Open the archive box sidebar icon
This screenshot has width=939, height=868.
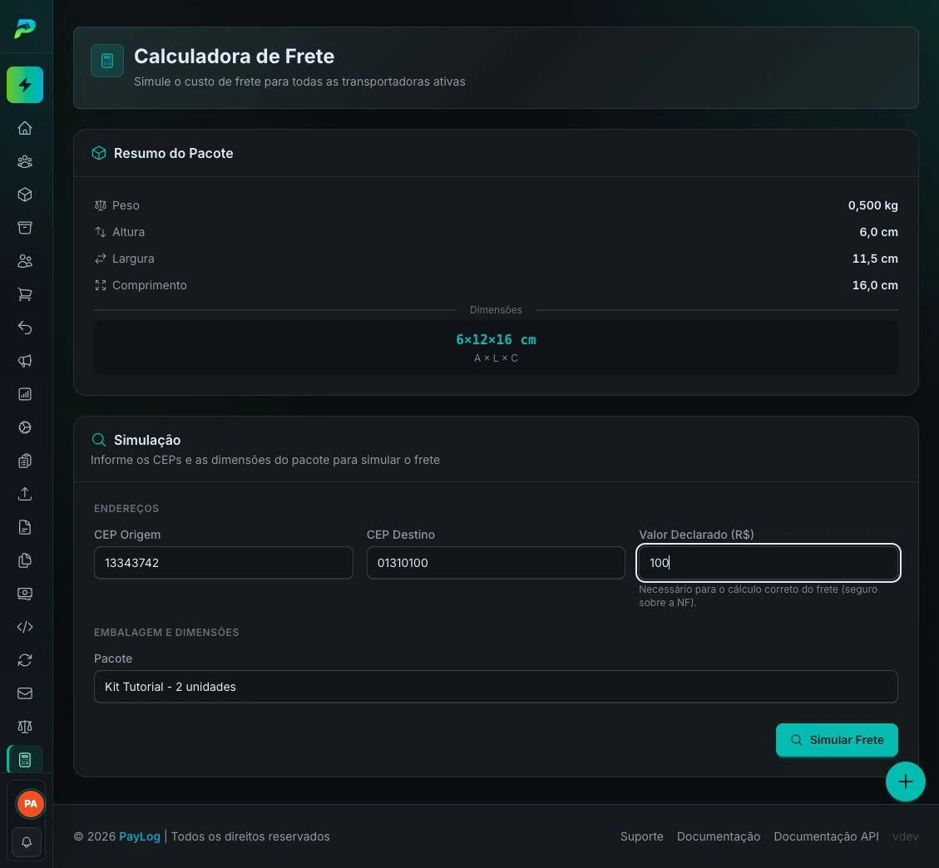25,228
